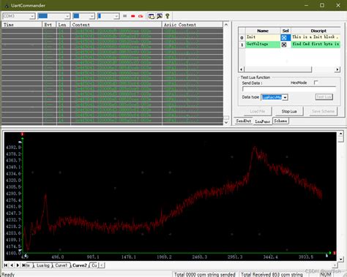347x277 pixels.
Task: Toggle Sel checkbox for Init row
Action: tap(284, 37)
